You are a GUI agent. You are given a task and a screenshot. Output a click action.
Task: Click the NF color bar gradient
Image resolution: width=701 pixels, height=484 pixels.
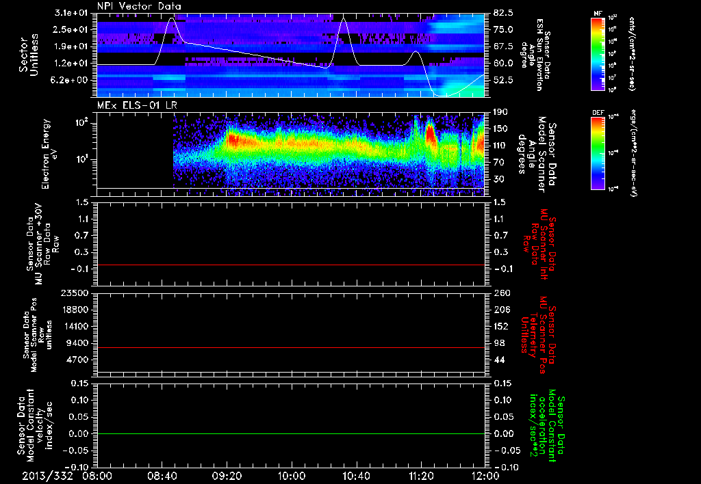[x=598, y=54]
